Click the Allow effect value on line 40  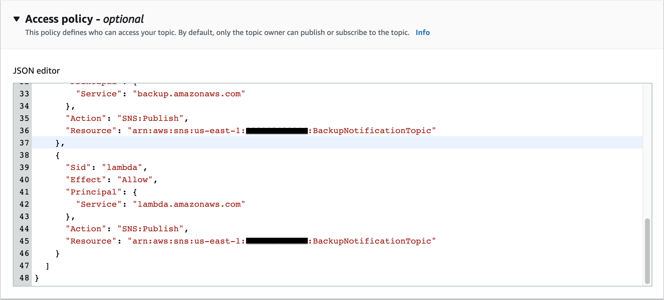point(134,179)
